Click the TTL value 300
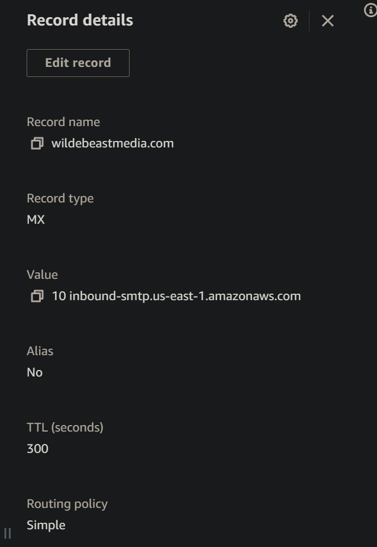Image resolution: width=377 pixels, height=547 pixels. click(x=38, y=449)
